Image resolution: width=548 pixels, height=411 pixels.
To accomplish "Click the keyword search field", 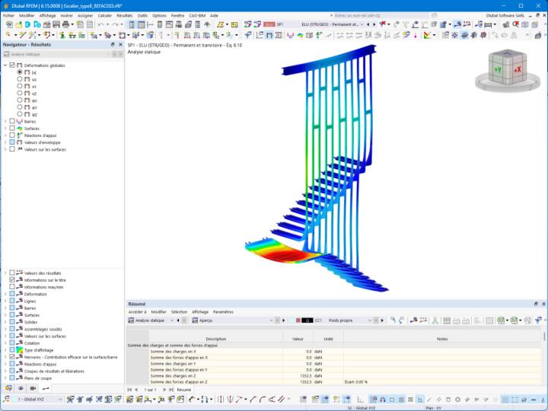I will click(381, 16).
